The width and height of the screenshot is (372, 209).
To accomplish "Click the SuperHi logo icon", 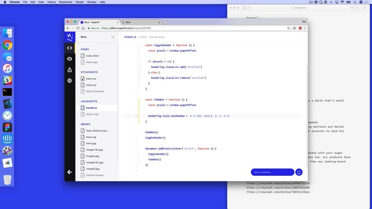I will 70,37.
